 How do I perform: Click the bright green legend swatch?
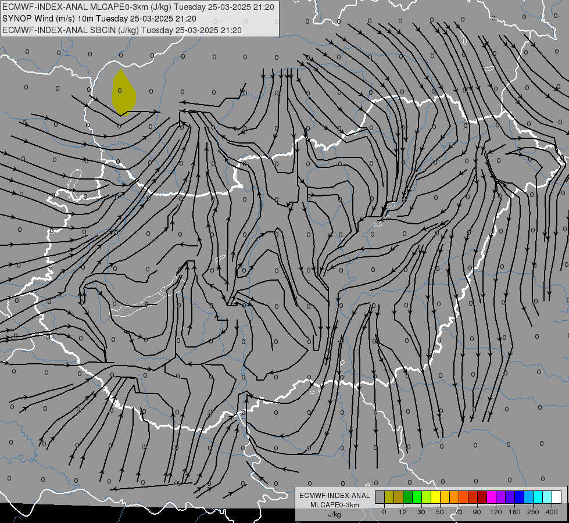point(417,497)
